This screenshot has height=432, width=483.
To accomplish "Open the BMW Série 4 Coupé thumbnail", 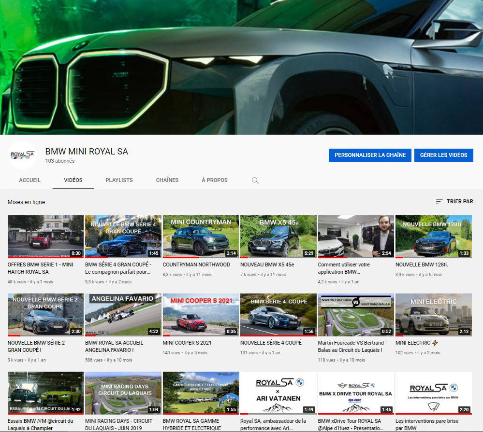I will click(278, 315).
